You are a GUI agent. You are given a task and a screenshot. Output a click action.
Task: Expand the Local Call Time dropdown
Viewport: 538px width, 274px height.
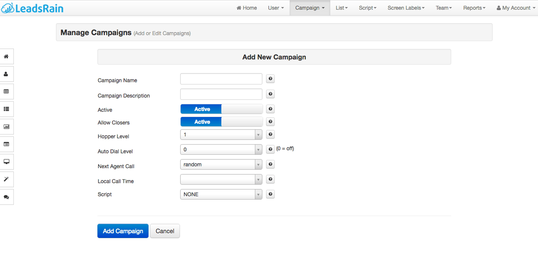221,180
